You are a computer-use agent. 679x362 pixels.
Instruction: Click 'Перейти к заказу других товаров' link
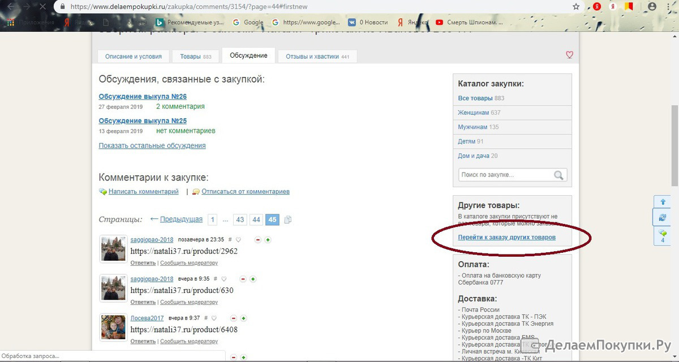(x=507, y=238)
